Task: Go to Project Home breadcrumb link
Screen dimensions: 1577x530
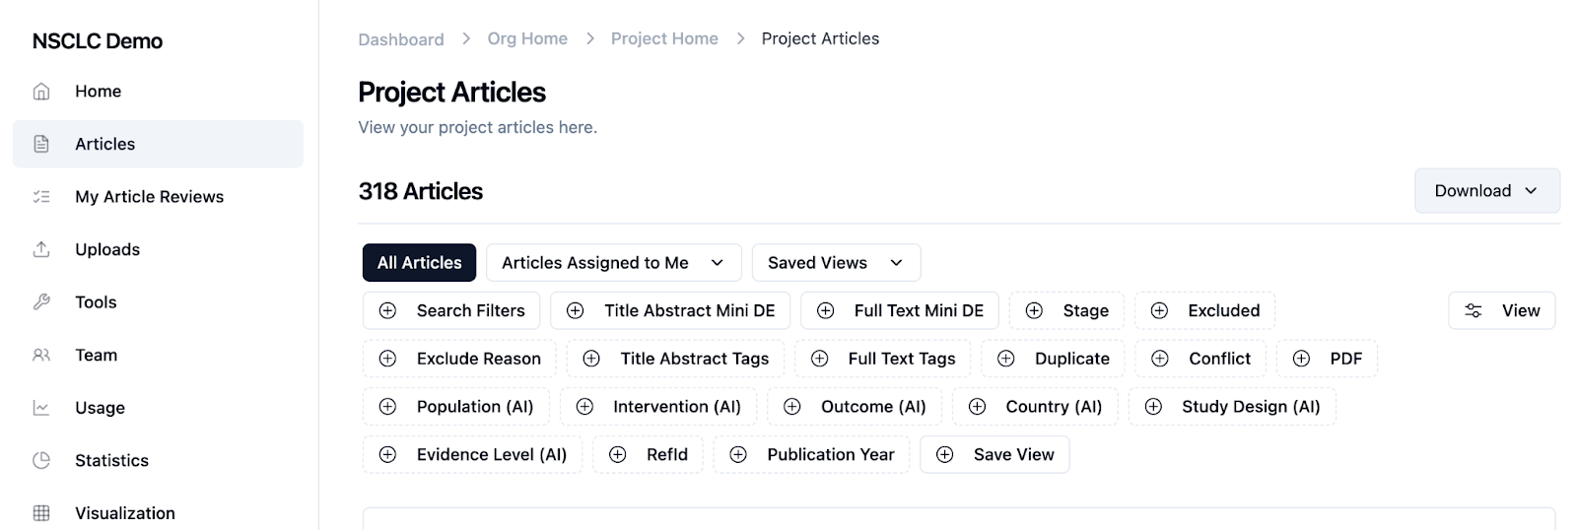Action: click(664, 38)
